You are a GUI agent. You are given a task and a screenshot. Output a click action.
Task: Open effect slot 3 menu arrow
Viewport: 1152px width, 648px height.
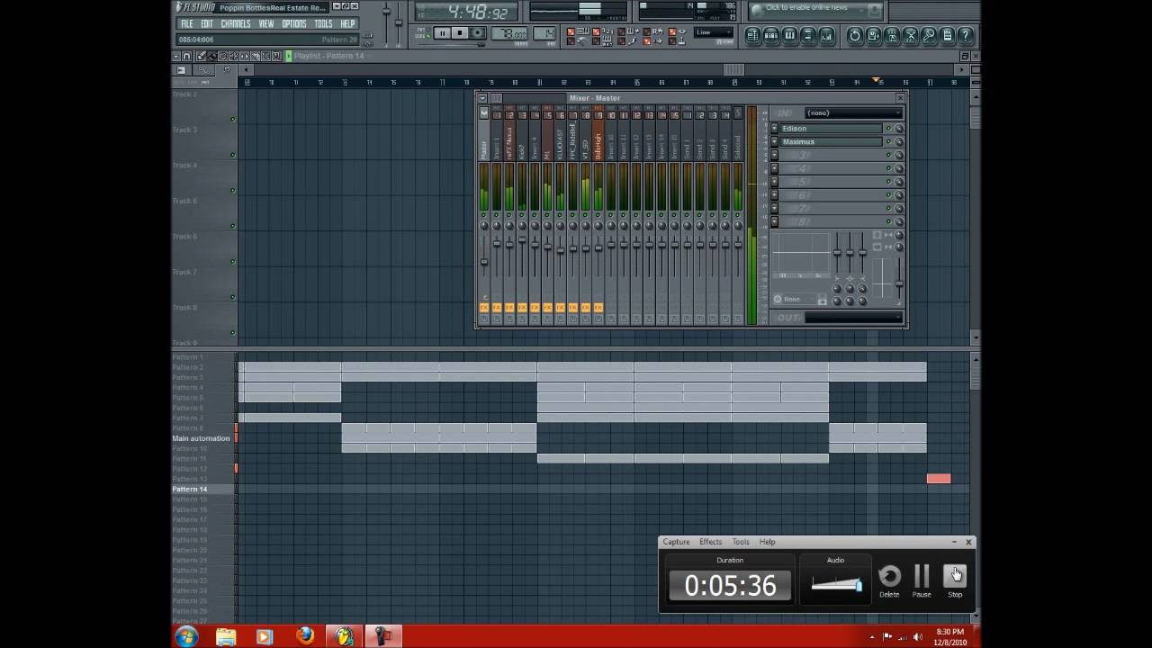(775, 155)
